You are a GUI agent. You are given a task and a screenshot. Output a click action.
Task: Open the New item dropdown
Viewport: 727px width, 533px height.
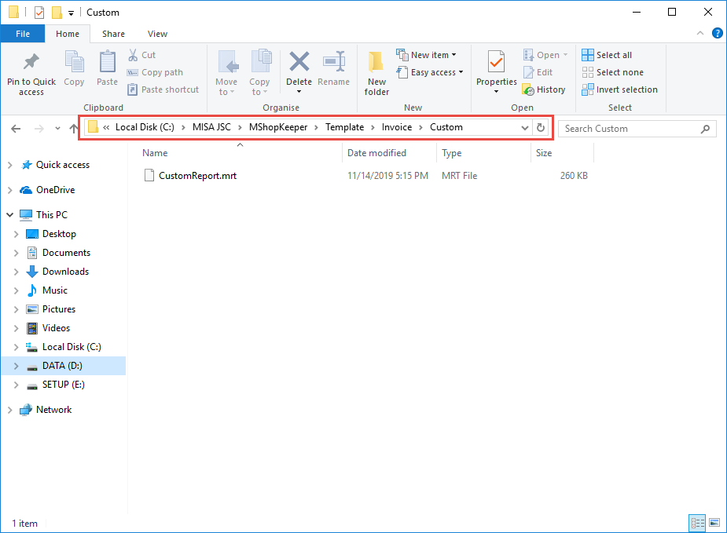426,55
